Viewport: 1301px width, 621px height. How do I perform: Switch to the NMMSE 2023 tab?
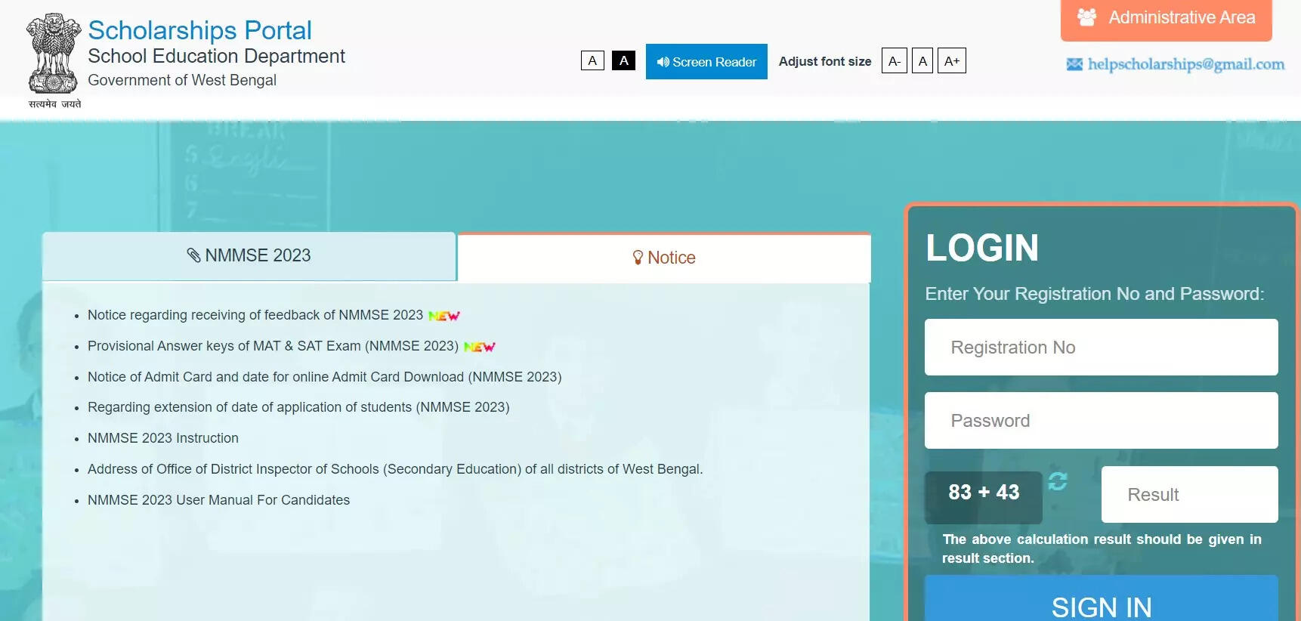[x=249, y=256]
